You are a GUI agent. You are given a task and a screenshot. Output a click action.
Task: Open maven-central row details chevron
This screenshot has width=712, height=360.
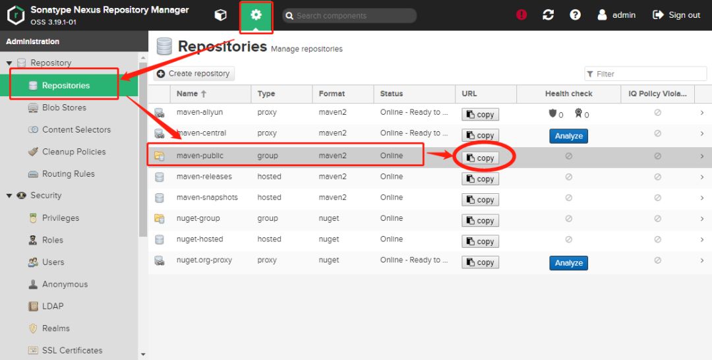click(x=702, y=133)
